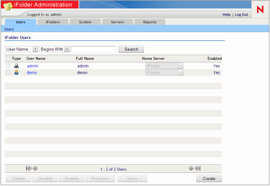Click the Yes enabled value for admin
This screenshot has height=186, width=270.
tap(217, 66)
